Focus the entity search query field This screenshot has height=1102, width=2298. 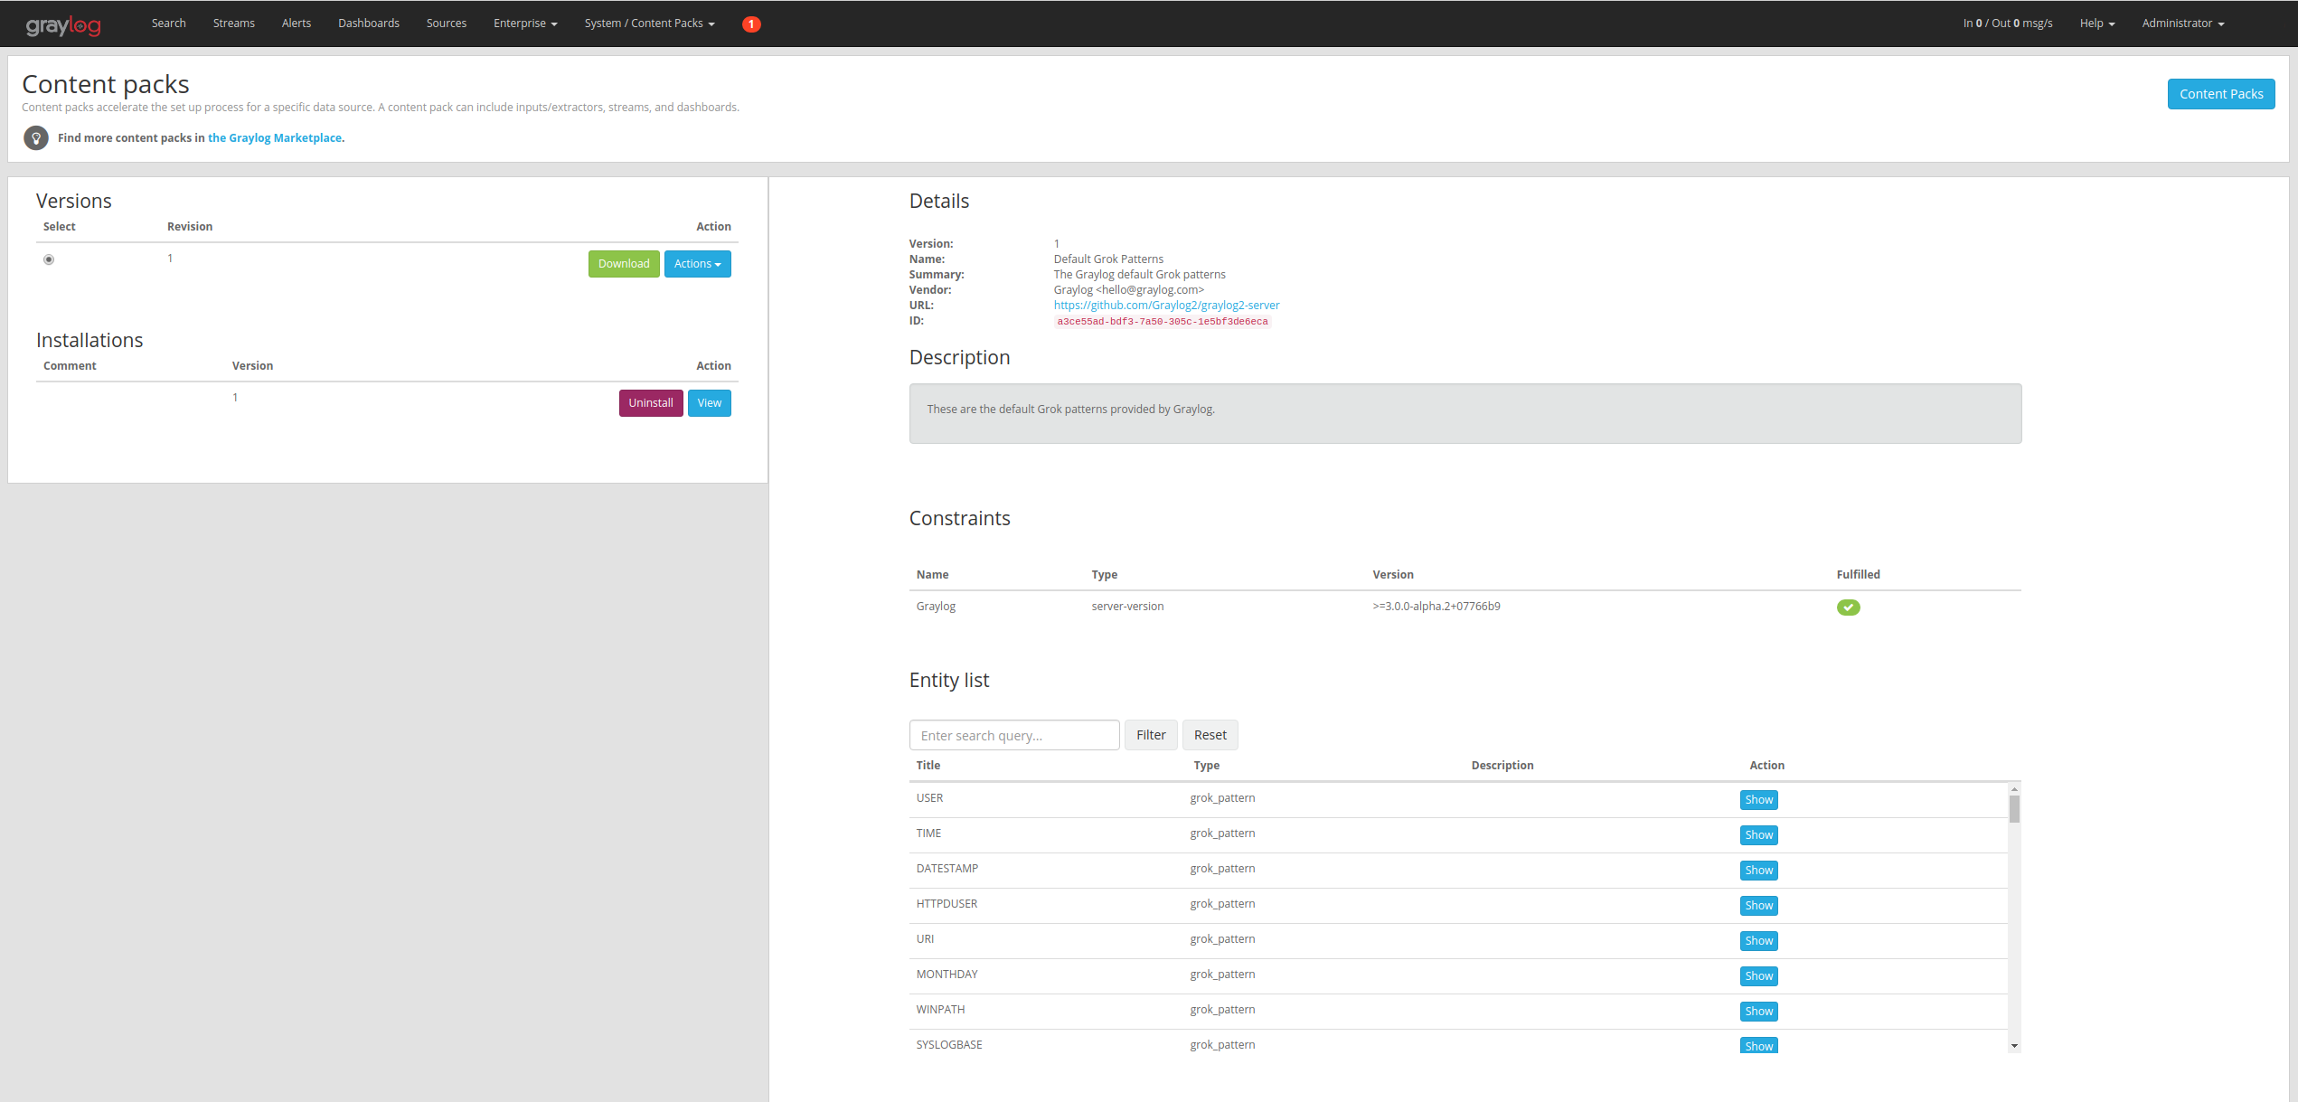click(x=1013, y=735)
